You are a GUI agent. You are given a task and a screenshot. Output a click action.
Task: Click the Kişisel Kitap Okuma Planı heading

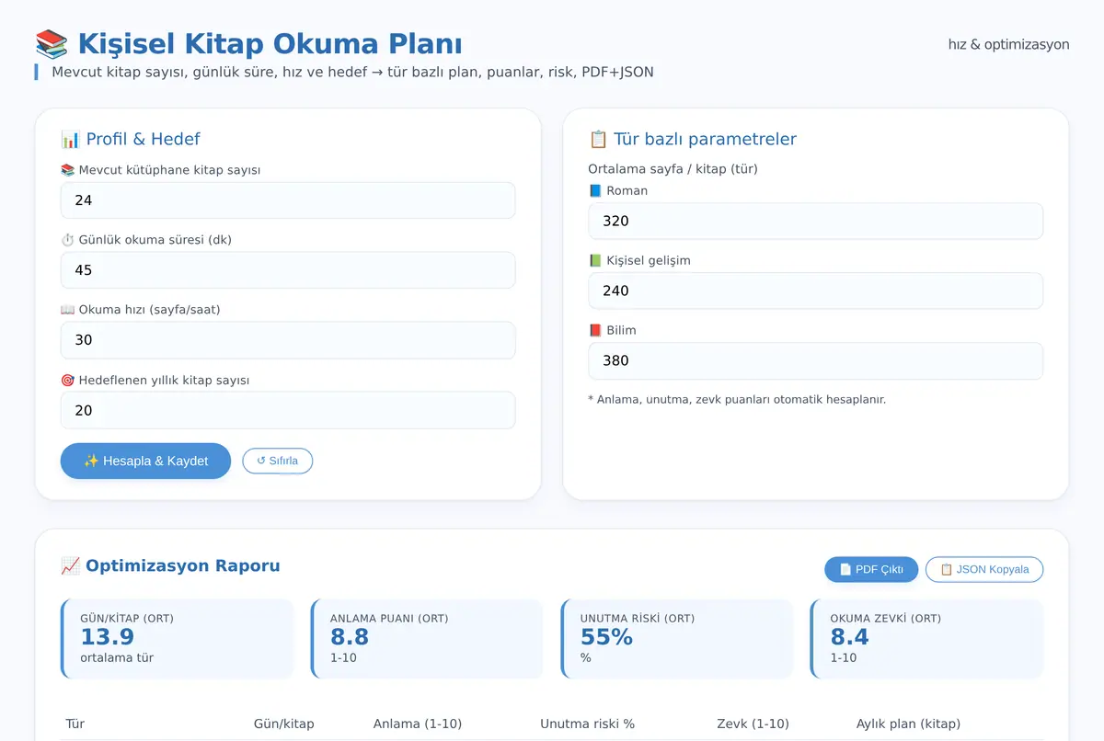[x=270, y=43]
